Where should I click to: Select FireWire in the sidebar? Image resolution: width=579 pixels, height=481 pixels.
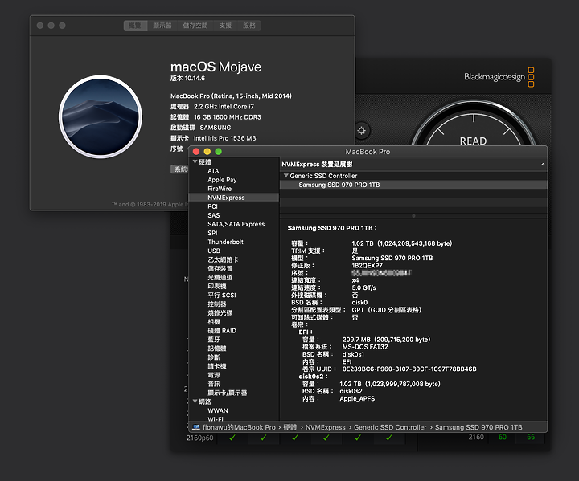pos(220,189)
